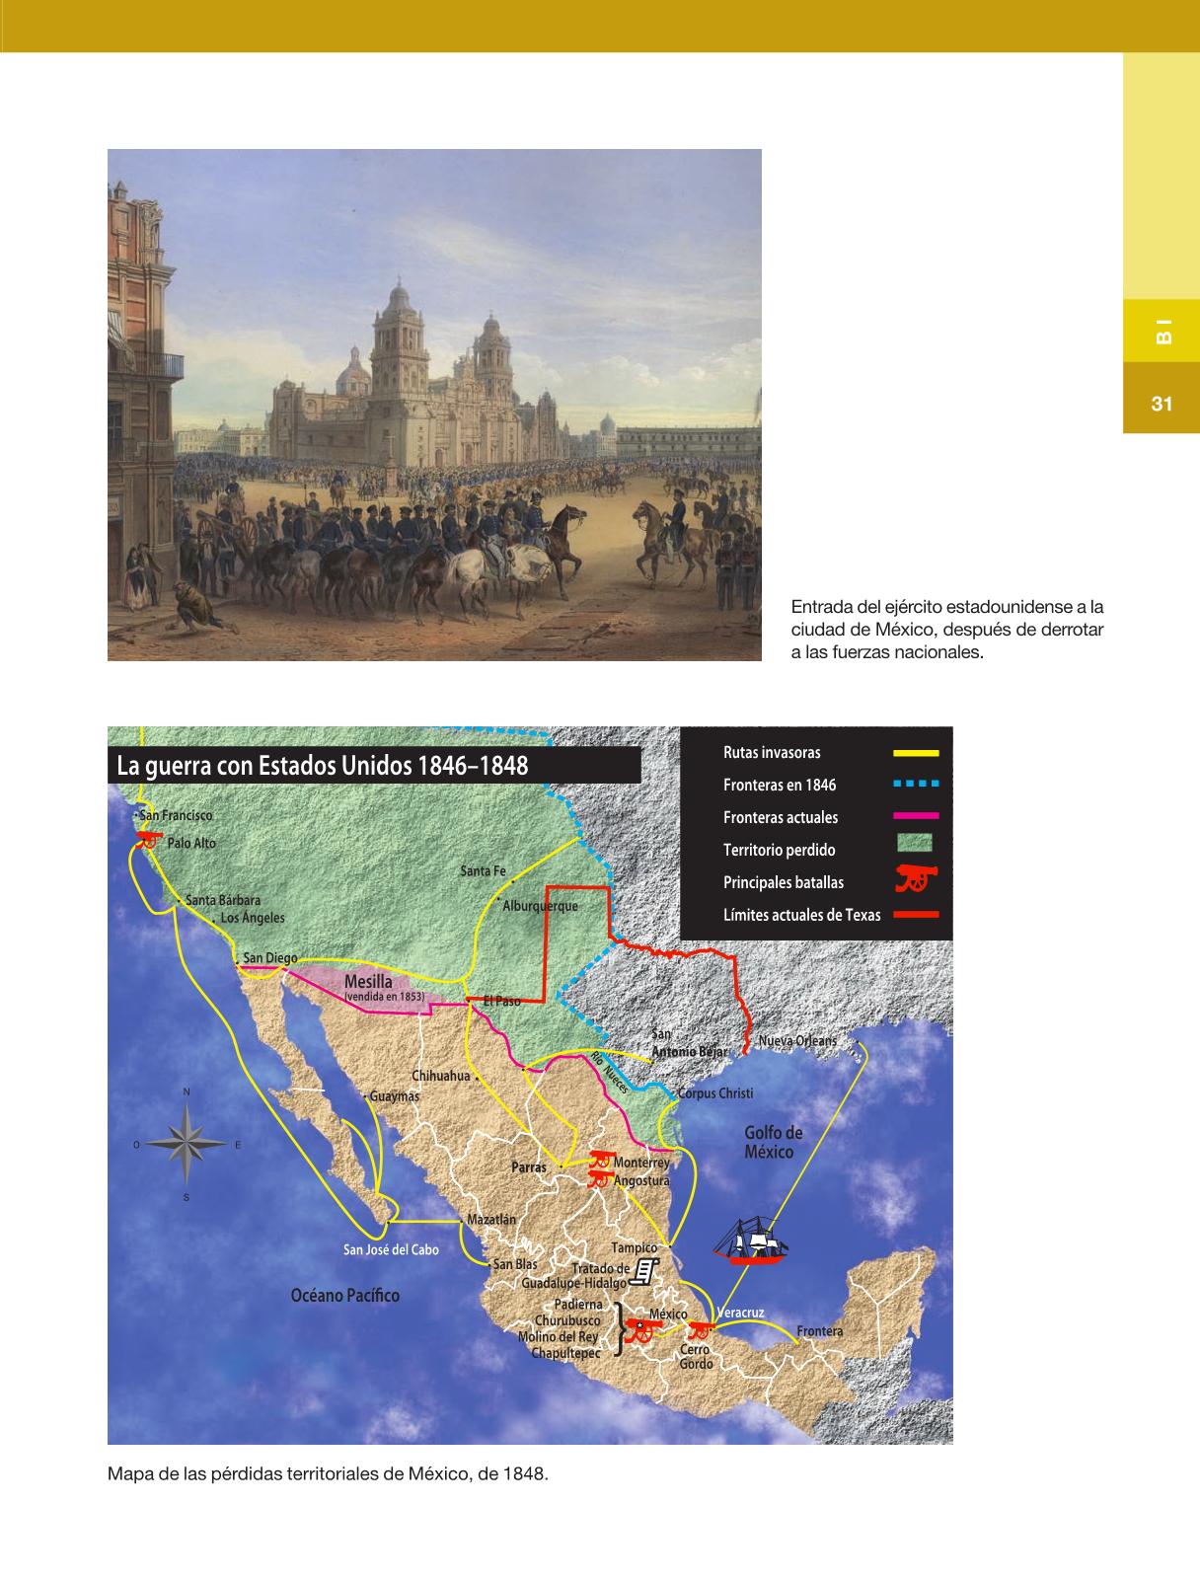
Task: Click the 'Chapultepec' battle label
Action: click(x=565, y=1353)
